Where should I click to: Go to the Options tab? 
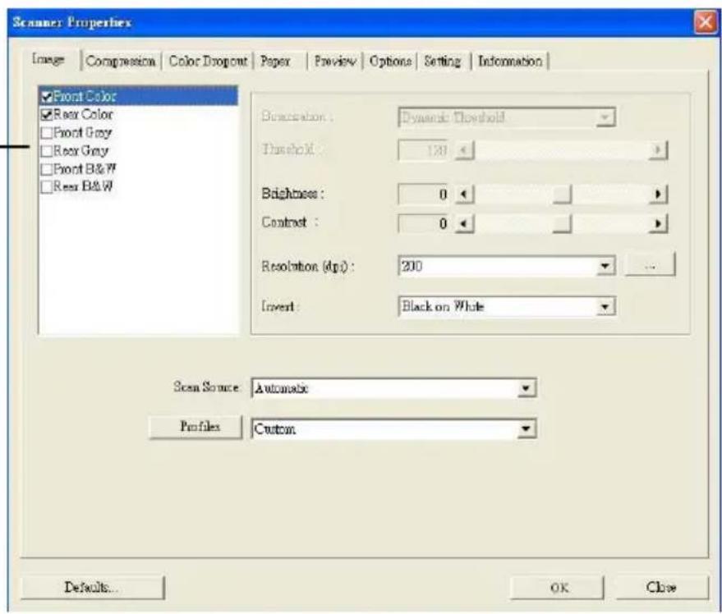tap(390, 62)
